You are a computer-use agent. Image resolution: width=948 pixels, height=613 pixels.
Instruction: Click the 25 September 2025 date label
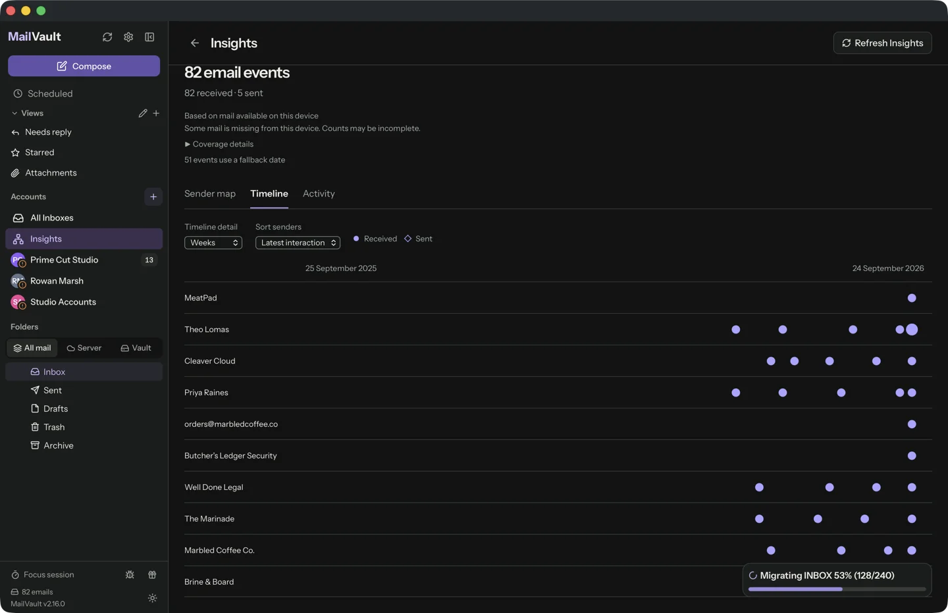341,268
